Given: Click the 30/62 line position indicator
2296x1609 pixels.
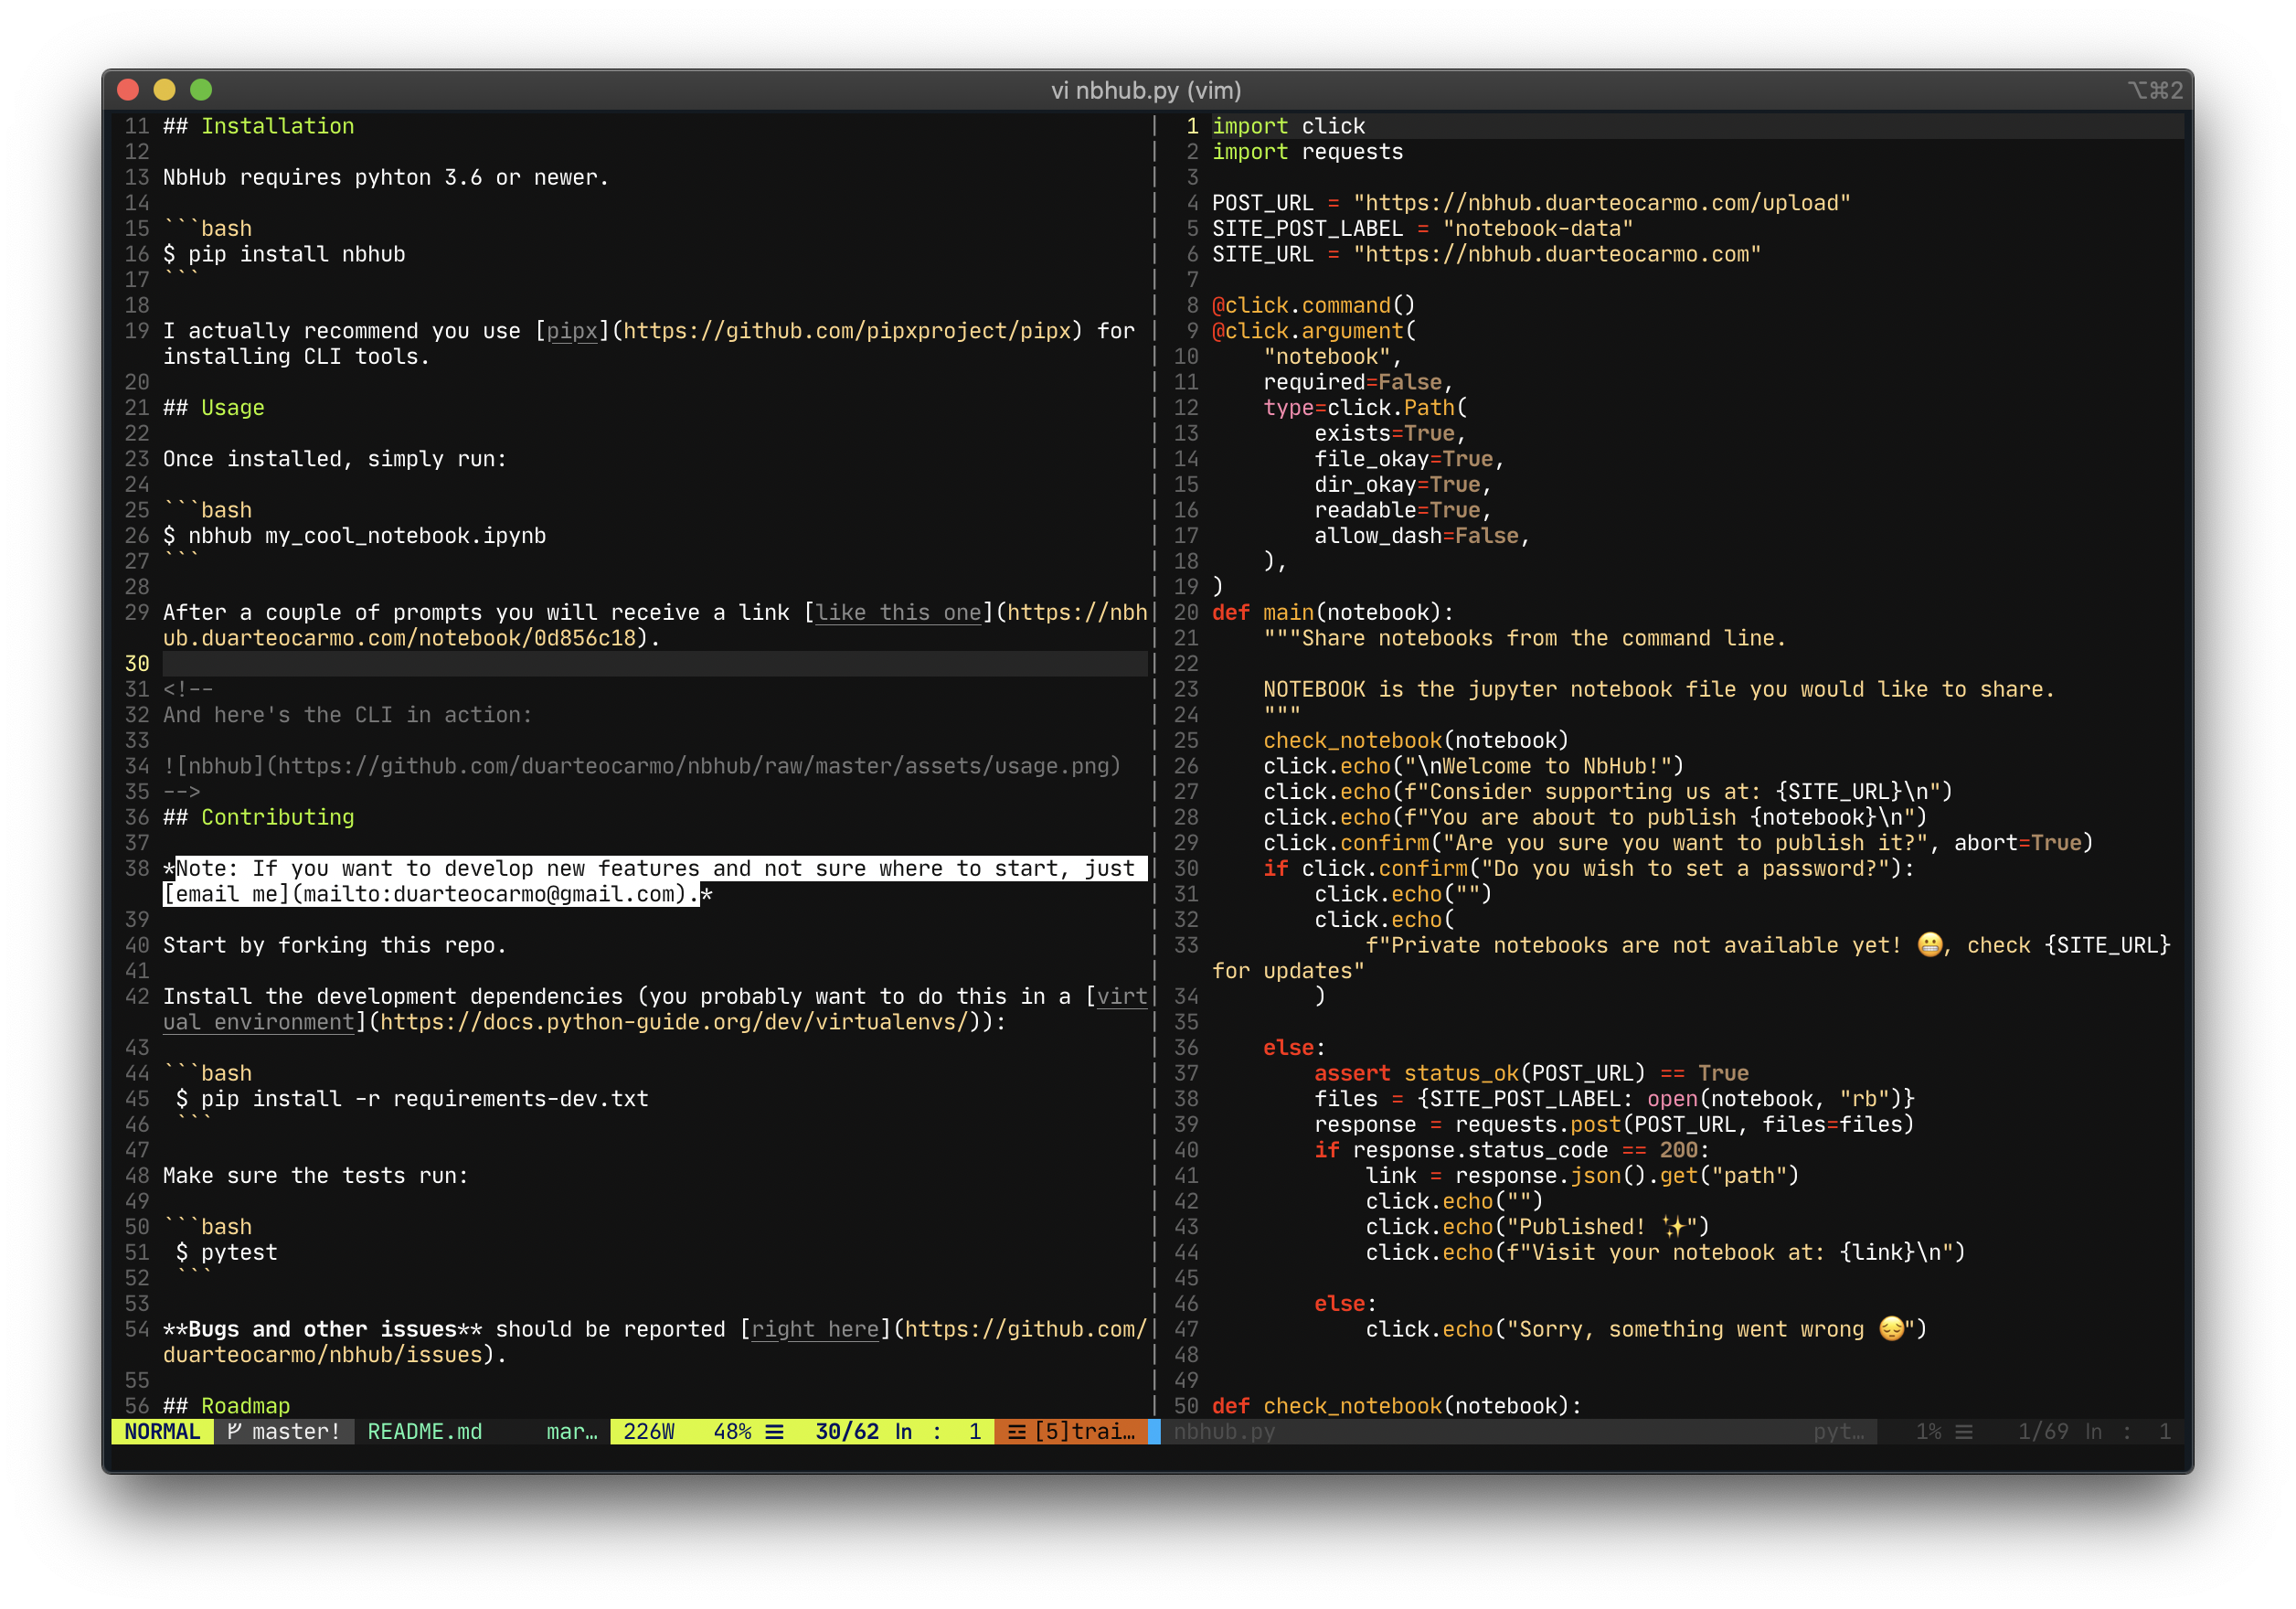Looking at the screenshot, I should (847, 1431).
